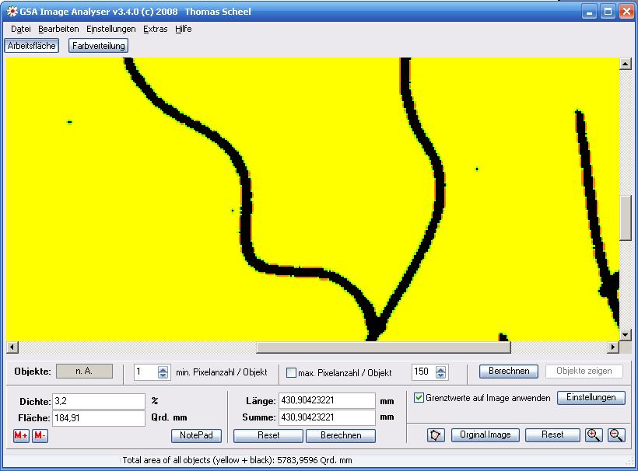Click the disabled Objekte zeigen button
The image size is (638, 471).
pos(584,371)
